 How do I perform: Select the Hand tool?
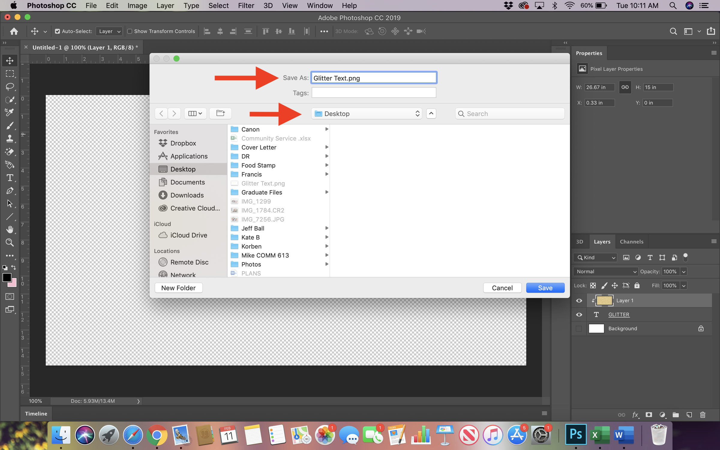(10, 229)
